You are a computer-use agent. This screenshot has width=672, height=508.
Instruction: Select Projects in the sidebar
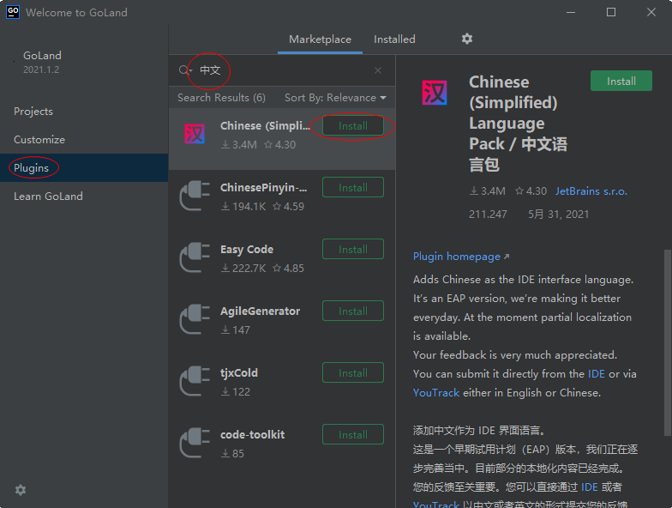[x=33, y=112]
